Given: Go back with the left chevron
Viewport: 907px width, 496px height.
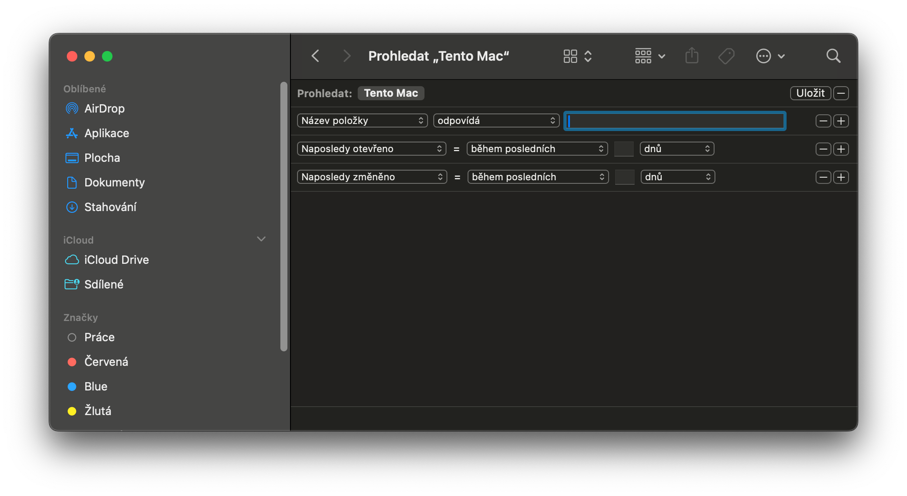Looking at the screenshot, I should click(315, 56).
